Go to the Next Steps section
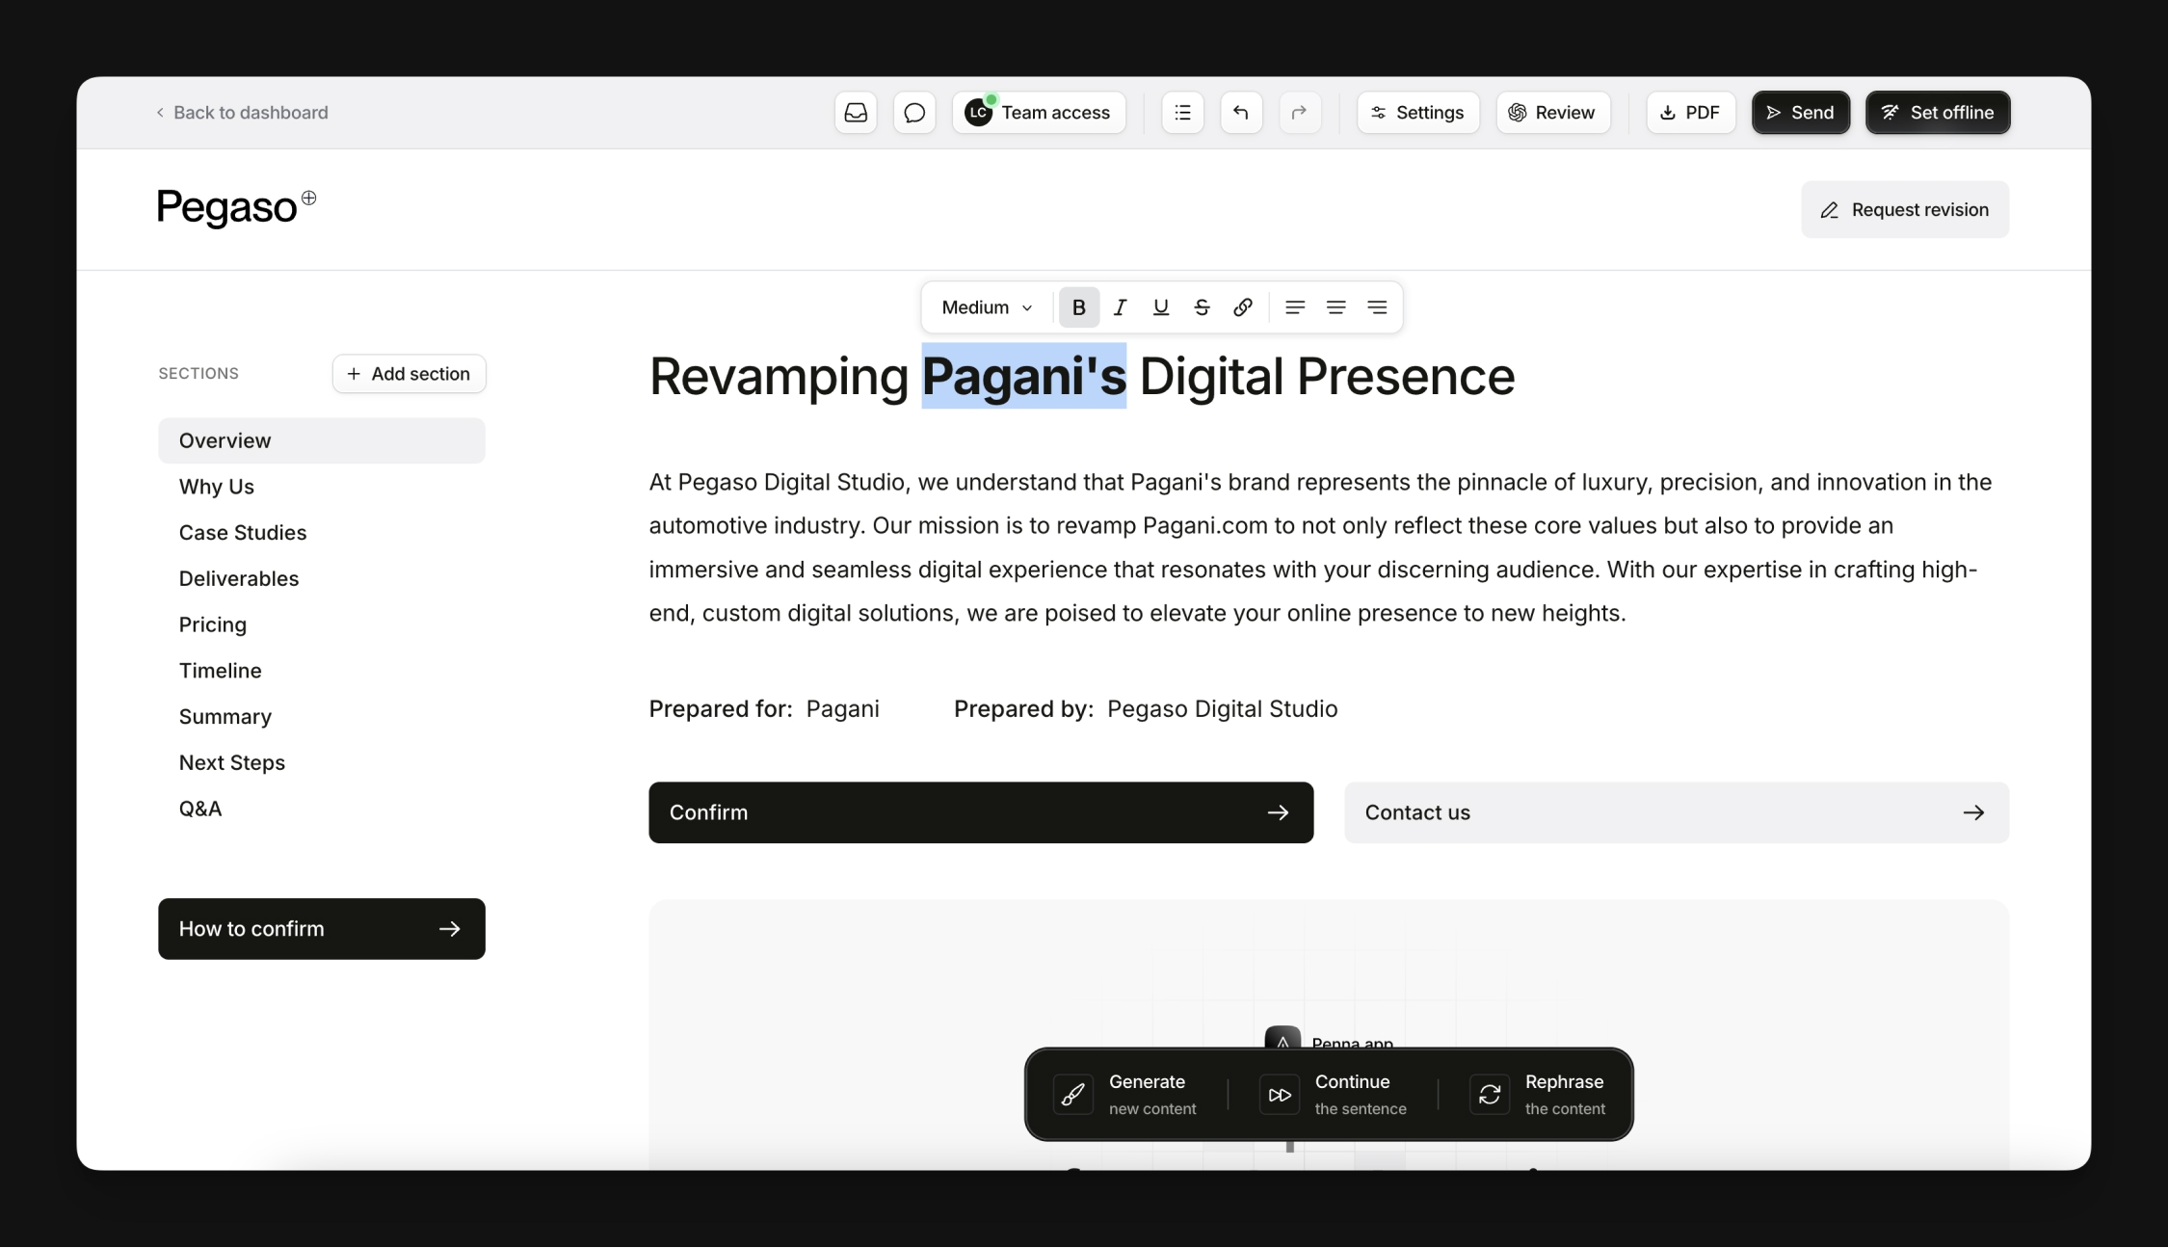The height and width of the screenshot is (1248, 2168). coord(232,763)
